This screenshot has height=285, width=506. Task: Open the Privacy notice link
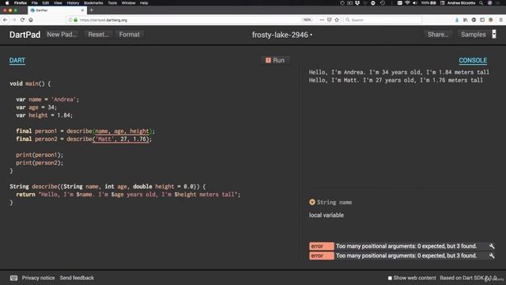click(38, 278)
